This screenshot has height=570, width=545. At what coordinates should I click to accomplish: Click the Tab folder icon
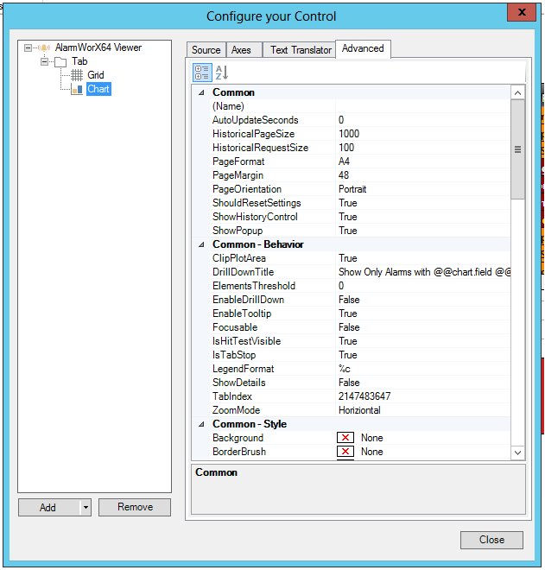point(60,61)
